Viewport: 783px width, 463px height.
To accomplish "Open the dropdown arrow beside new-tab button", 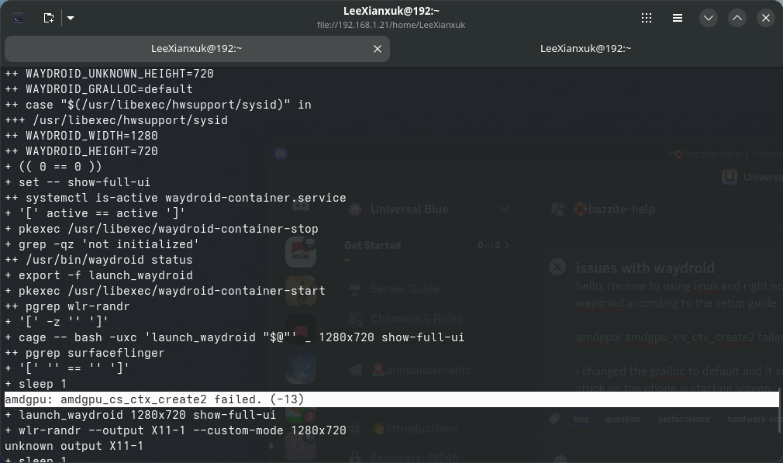I will coord(71,17).
